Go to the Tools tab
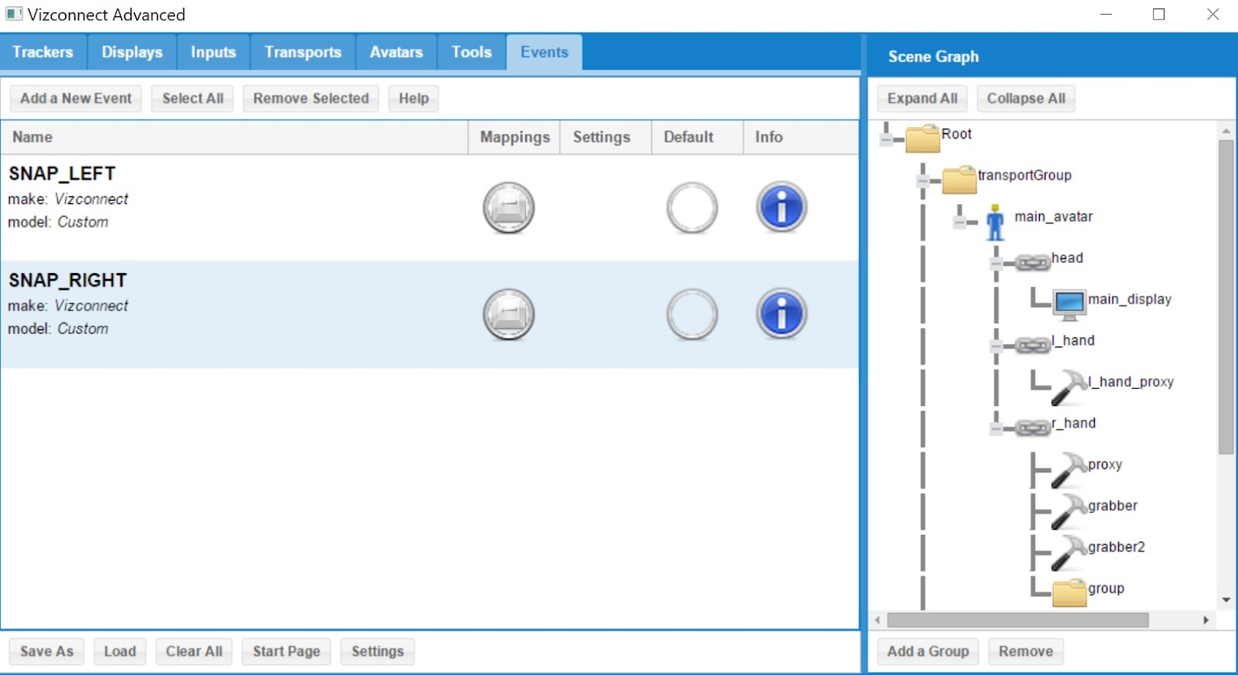Viewport: 1238px width, 675px height. tap(472, 52)
